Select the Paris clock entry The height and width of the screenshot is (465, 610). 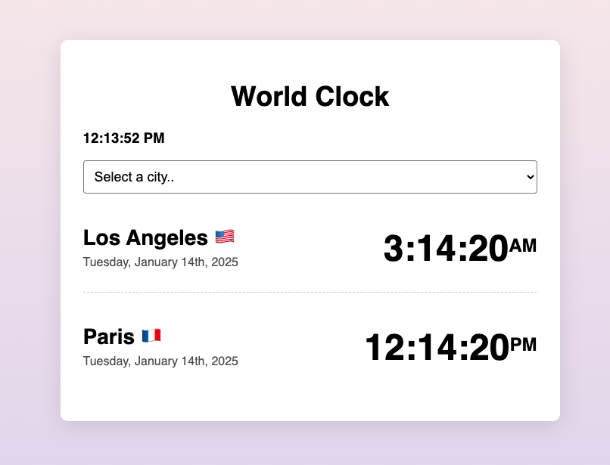point(310,346)
